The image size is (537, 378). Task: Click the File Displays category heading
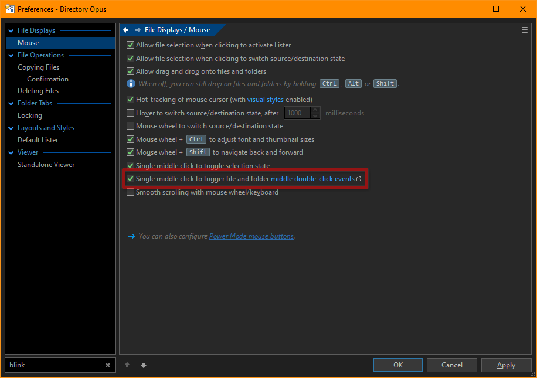tap(36, 30)
